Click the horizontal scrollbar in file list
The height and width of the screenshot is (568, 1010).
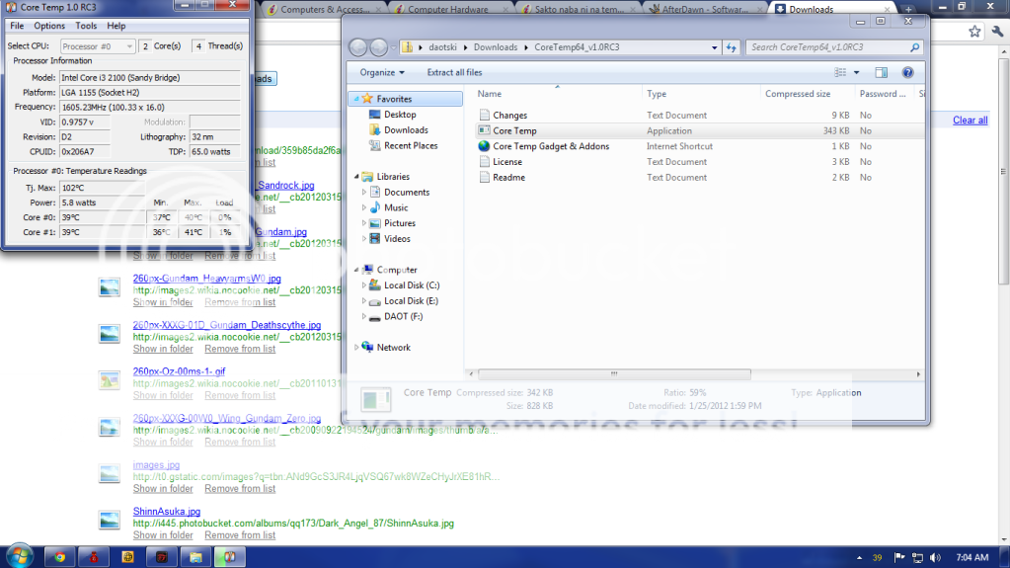pos(614,374)
